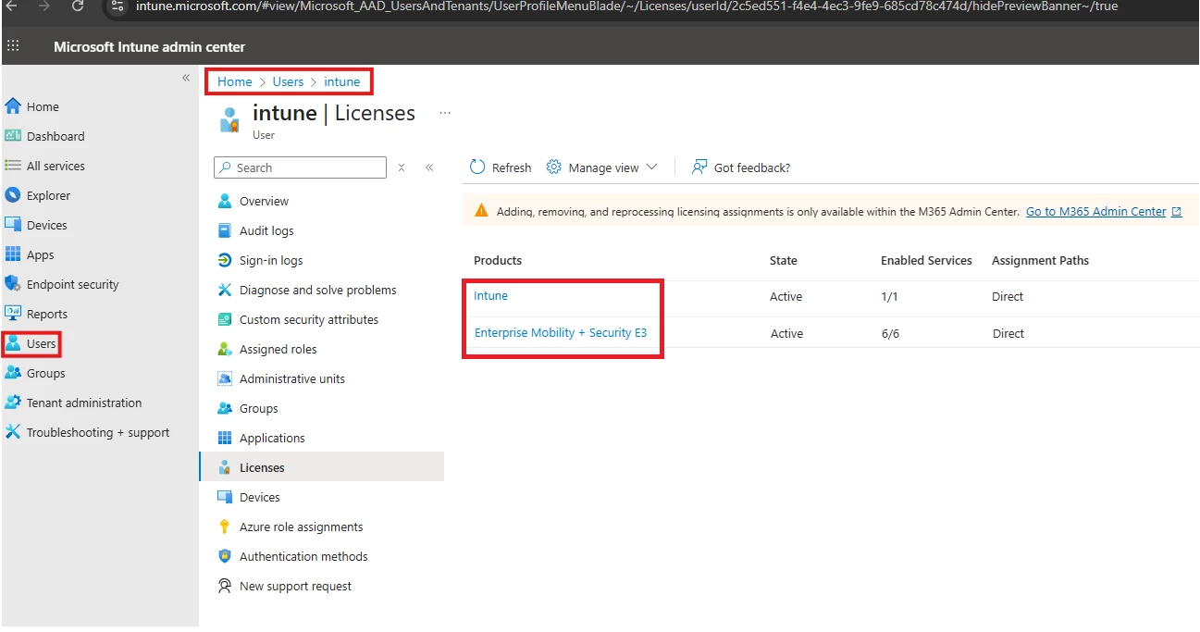Click the Administrative units icon
The width and height of the screenshot is (1200, 632).
pos(225,378)
